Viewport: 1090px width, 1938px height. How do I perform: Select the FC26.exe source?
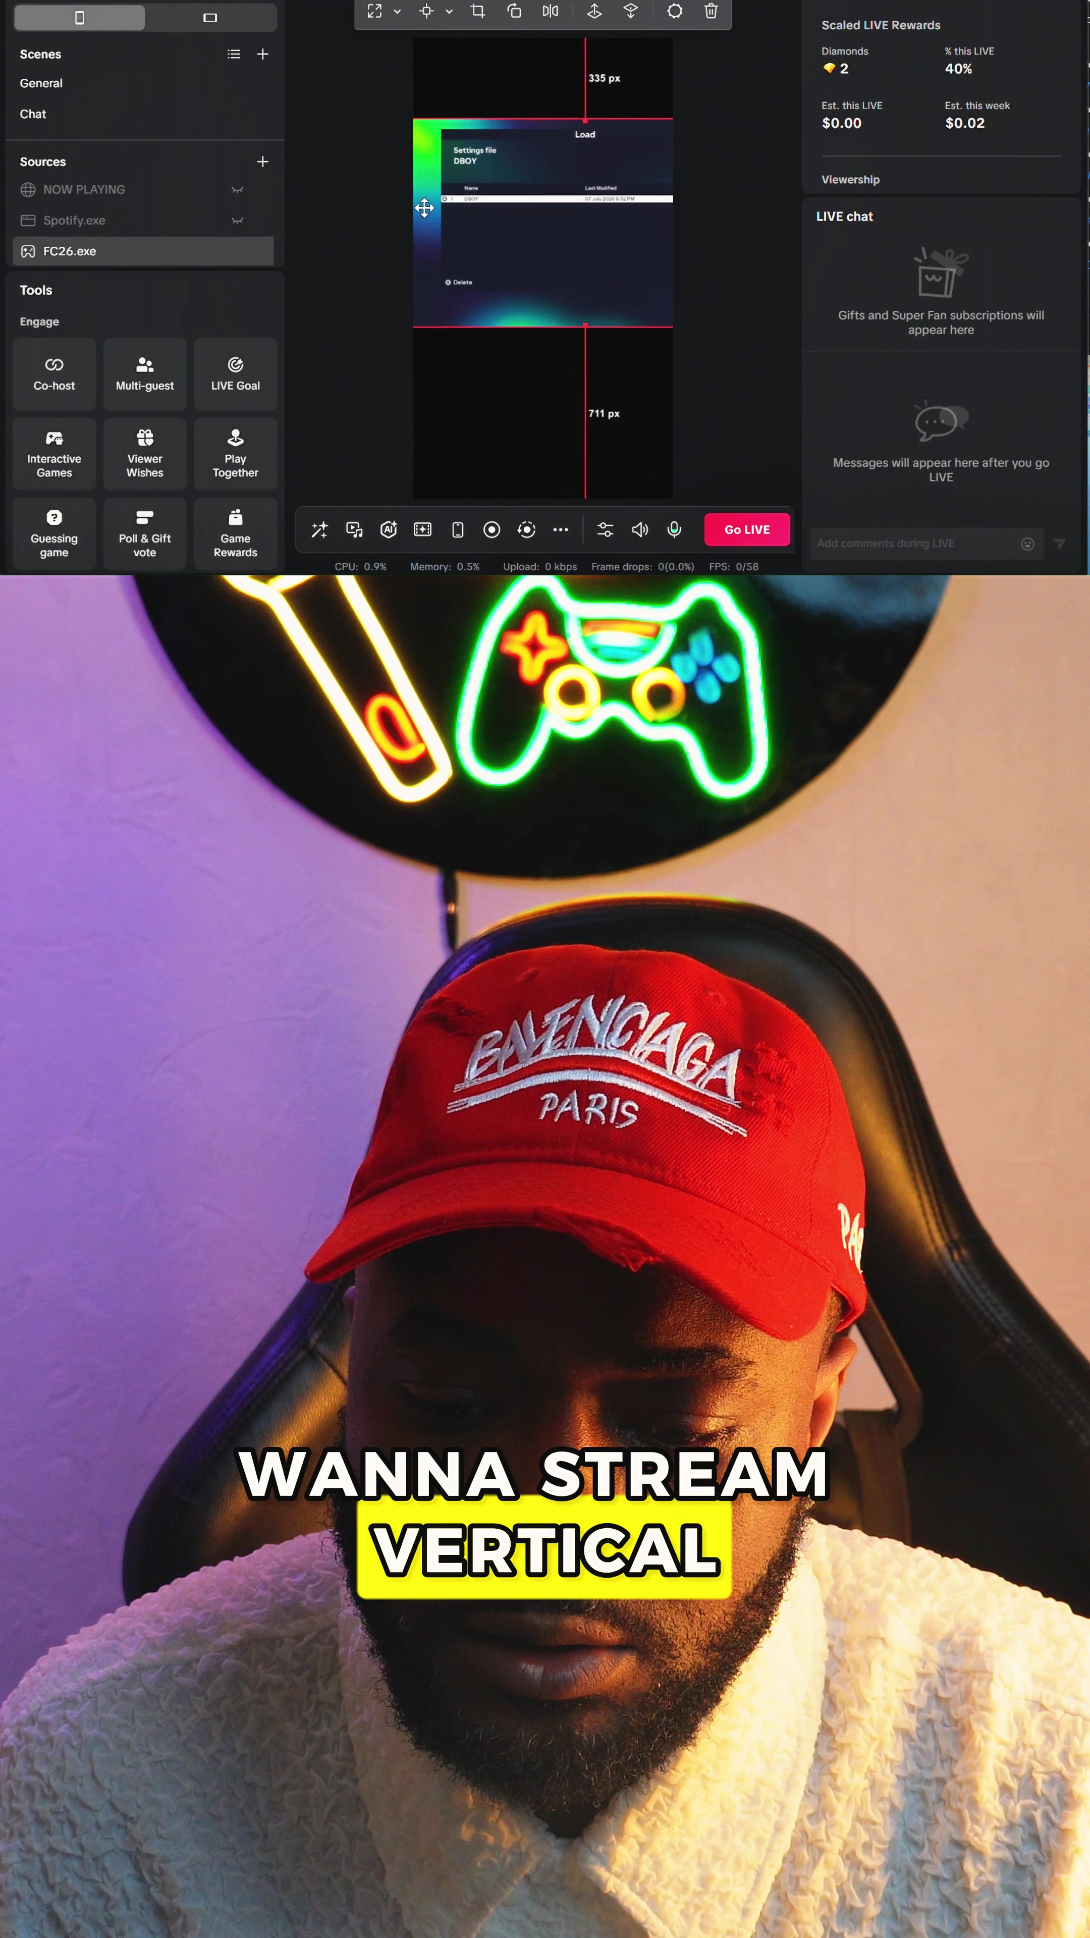(143, 251)
